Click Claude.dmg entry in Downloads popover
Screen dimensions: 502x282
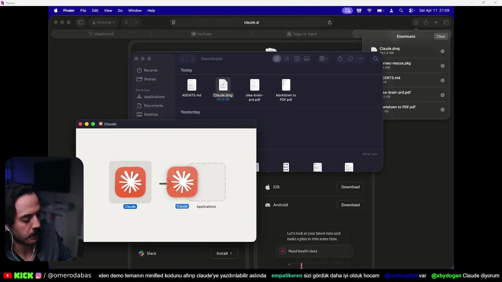point(406,51)
